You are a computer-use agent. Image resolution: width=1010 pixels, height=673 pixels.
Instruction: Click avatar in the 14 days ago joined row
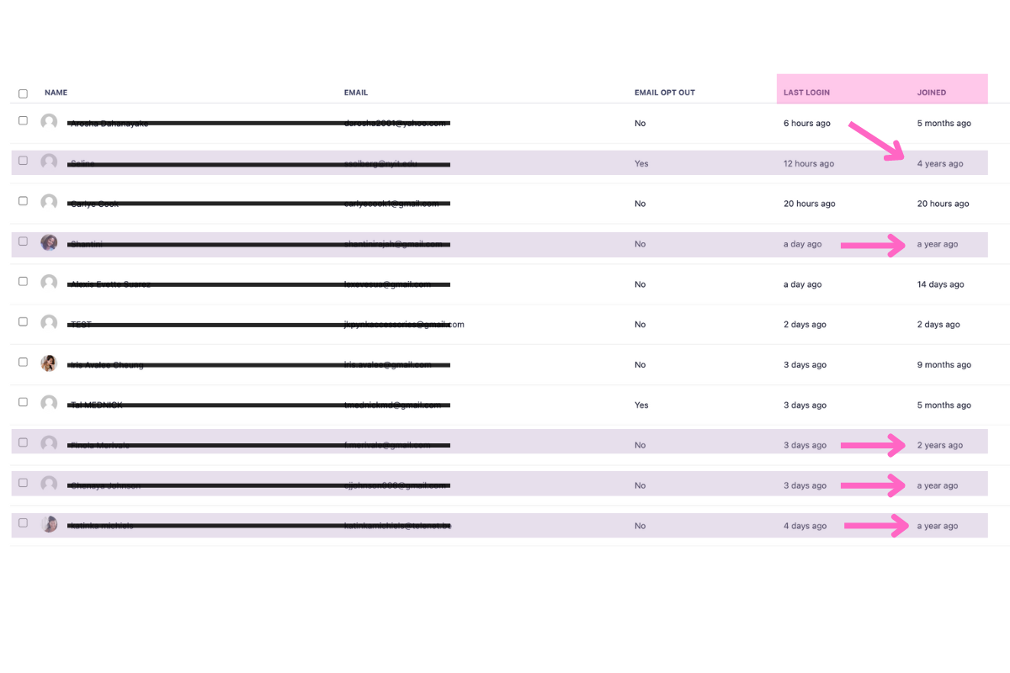49,283
